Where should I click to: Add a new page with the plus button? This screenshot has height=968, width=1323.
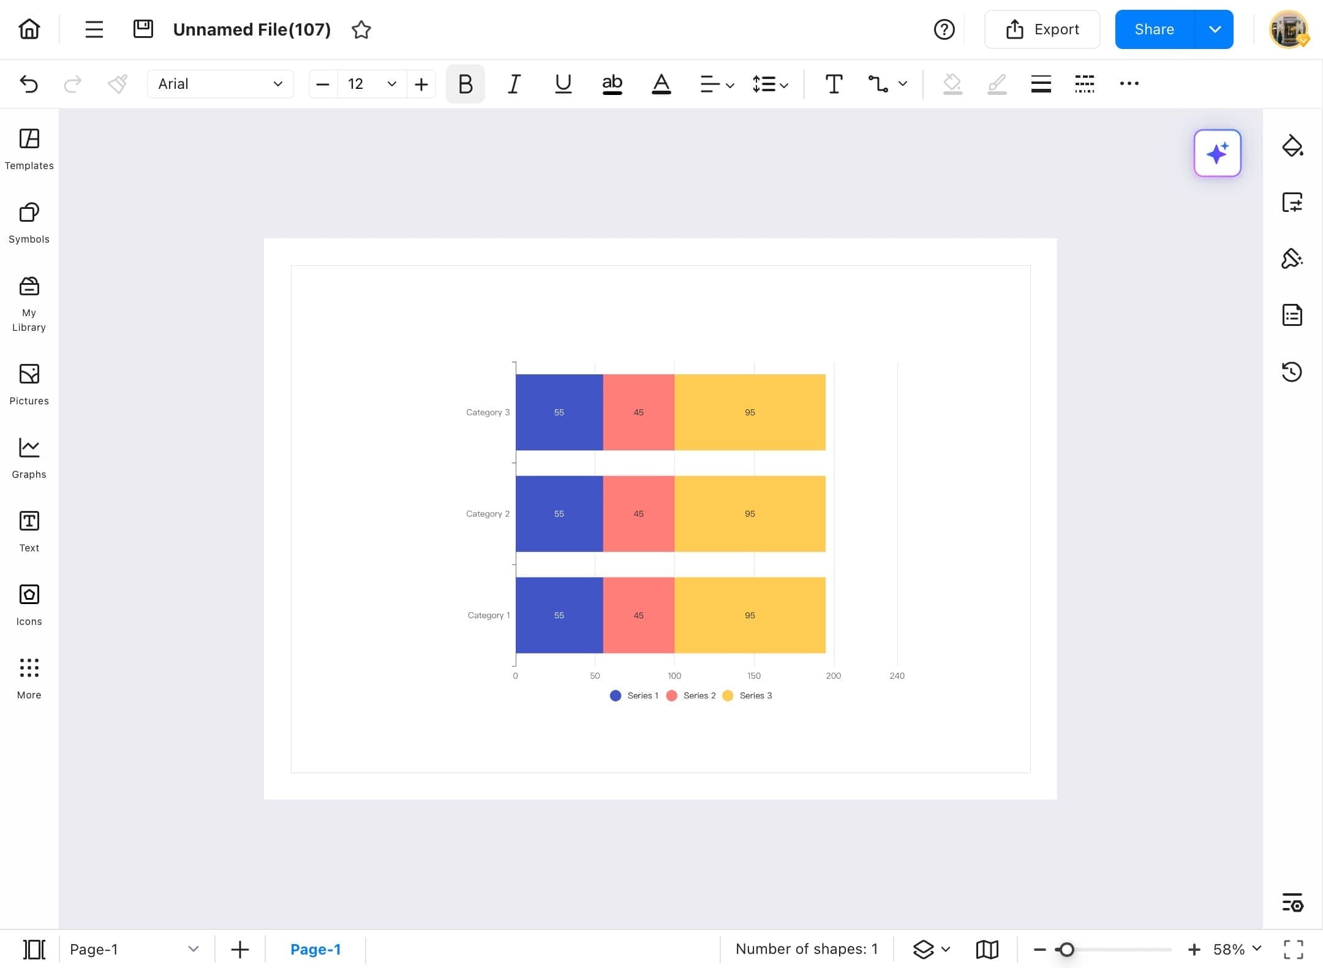[239, 949]
